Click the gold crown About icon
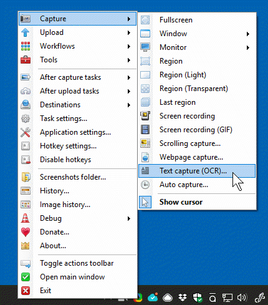This screenshot has width=268, height=305. coord(26,246)
